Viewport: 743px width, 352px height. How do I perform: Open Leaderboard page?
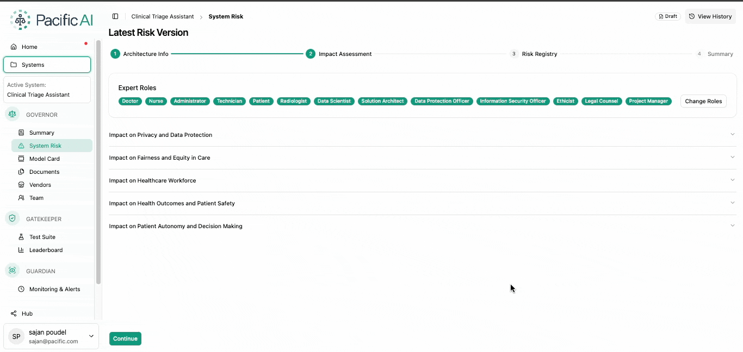tap(52, 250)
